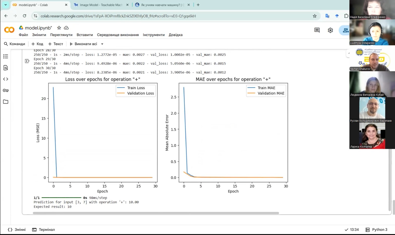Click the Yevhen Shakurov video tile
The width and height of the screenshot is (395, 235).
[x=372, y=58]
